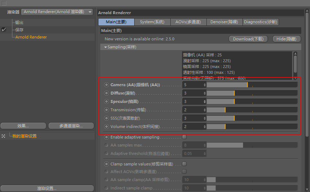Open the Denoiser(降噪) tab
310x192 pixels.
click(224, 22)
